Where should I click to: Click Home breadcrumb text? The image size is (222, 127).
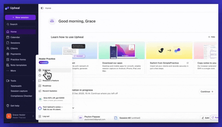(x=48, y=8)
